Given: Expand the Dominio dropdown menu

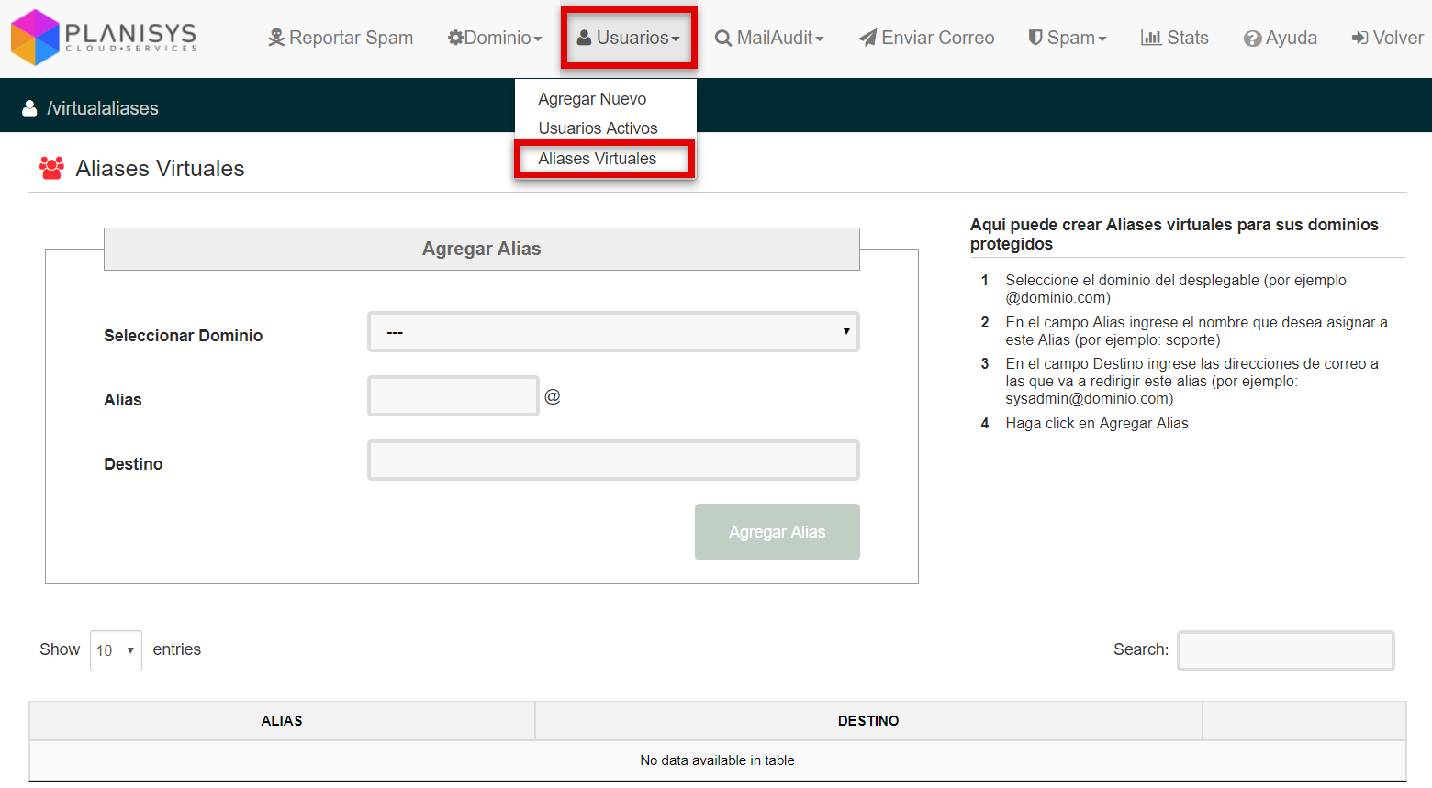Looking at the screenshot, I should click(x=495, y=38).
